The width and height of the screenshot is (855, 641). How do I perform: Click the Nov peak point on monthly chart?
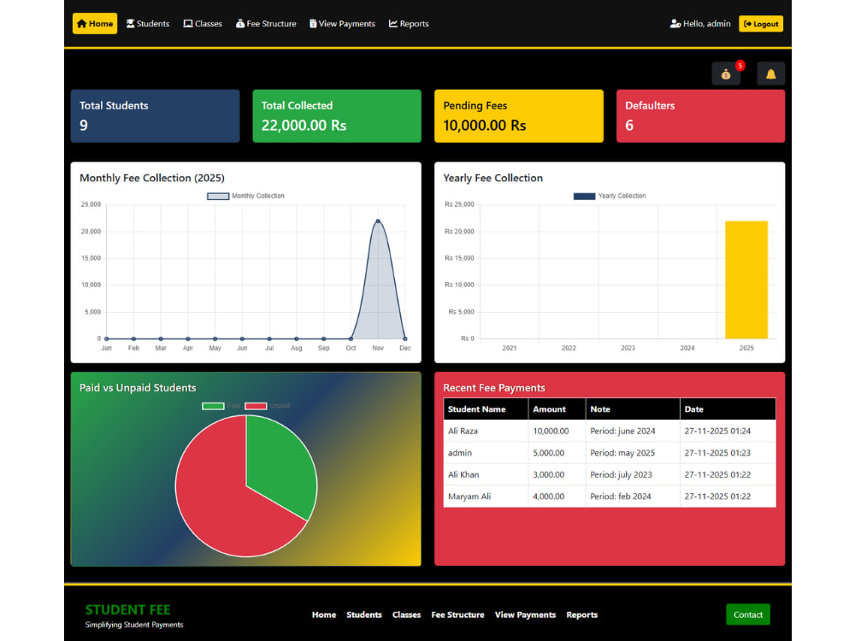tap(378, 221)
